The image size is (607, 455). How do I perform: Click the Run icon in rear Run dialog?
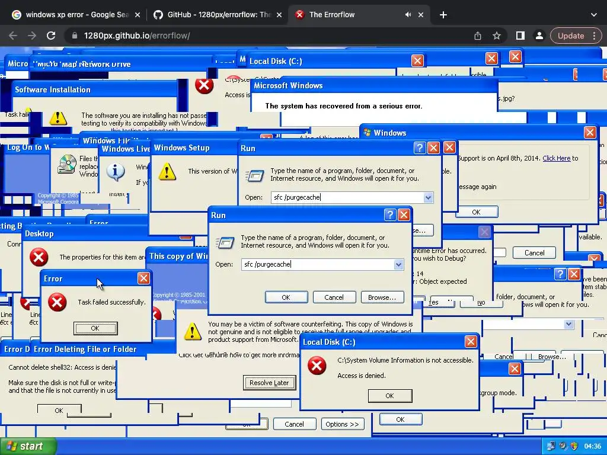pos(255,175)
